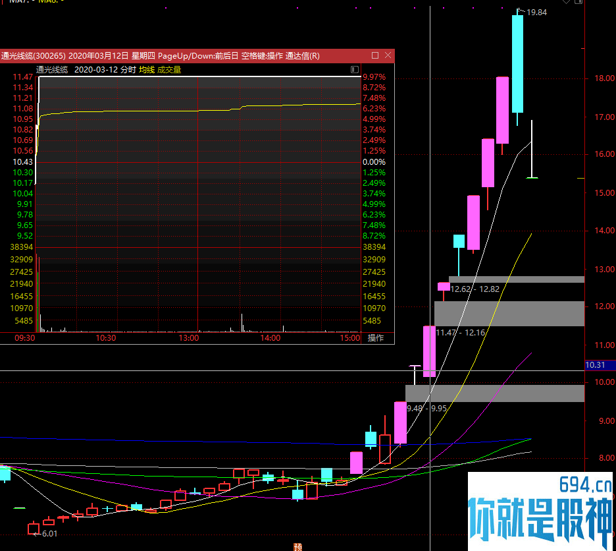Select the 6.01 low price label

49,534
